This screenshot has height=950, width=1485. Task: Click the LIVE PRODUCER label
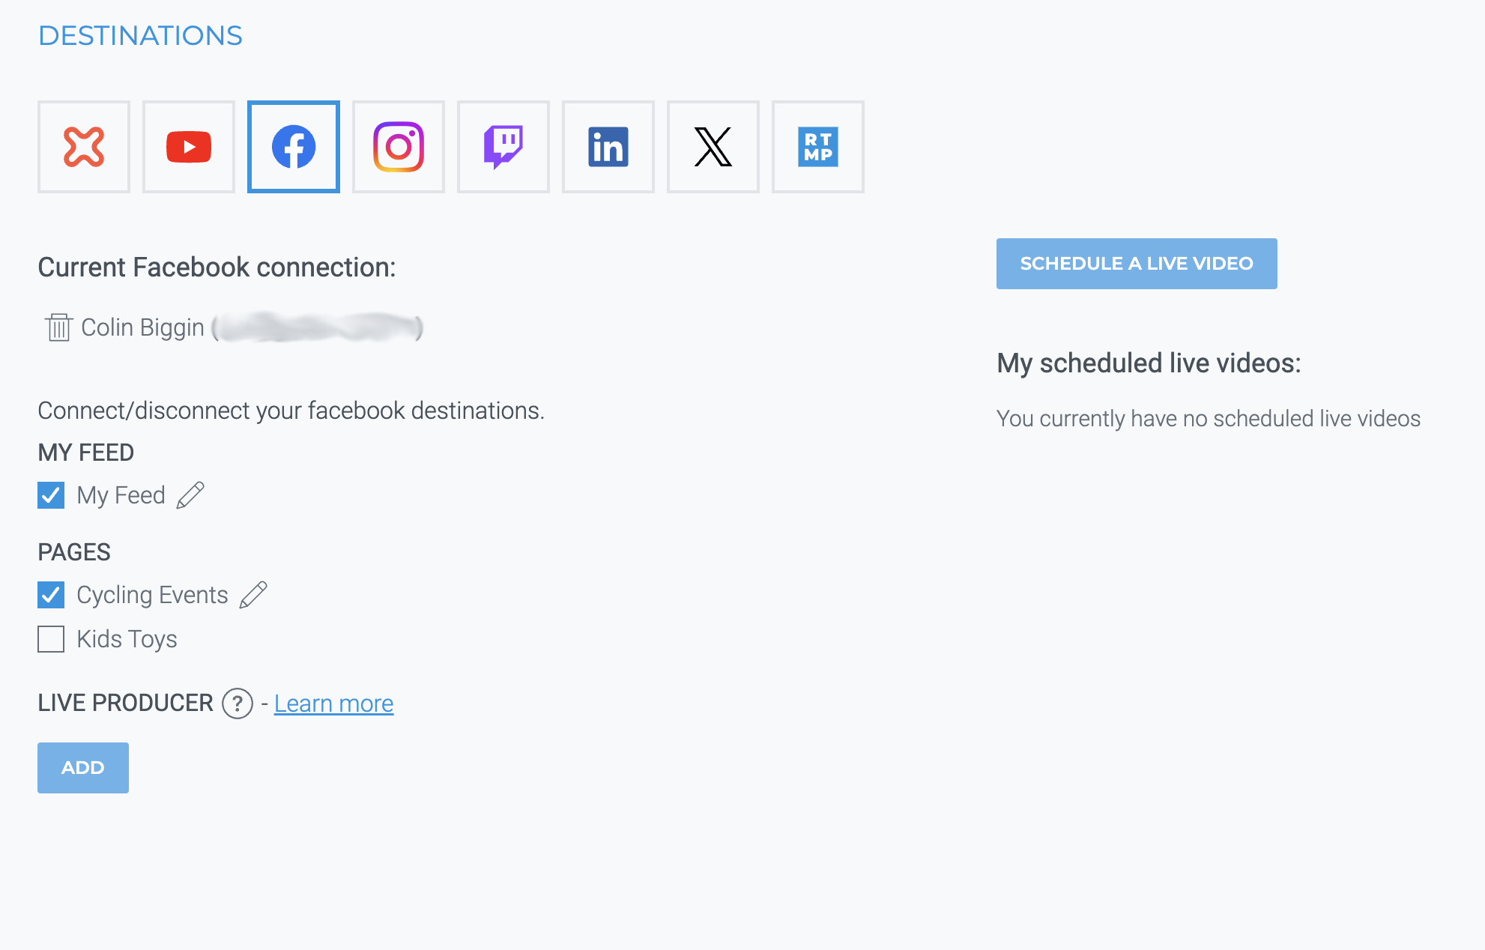pyautogui.click(x=125, y=703)
